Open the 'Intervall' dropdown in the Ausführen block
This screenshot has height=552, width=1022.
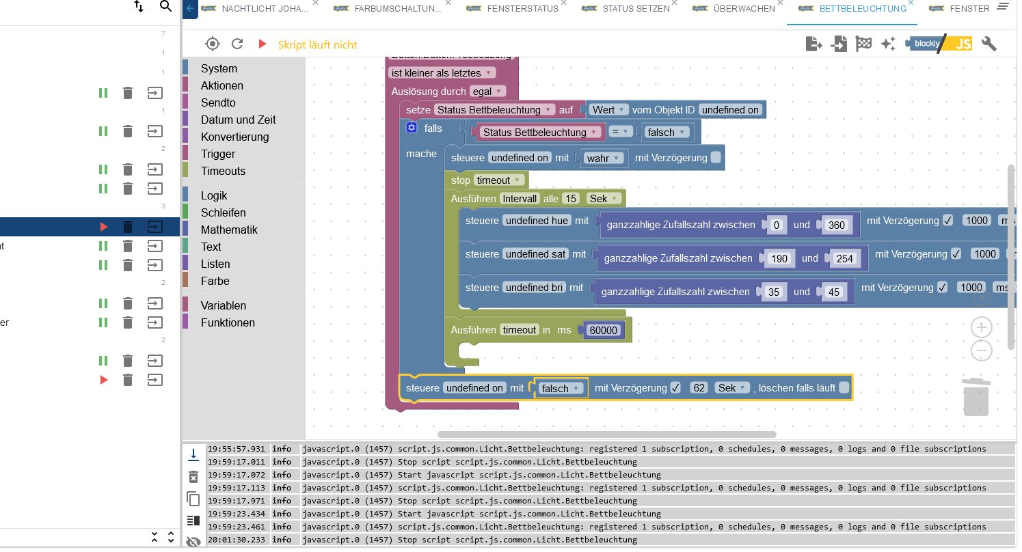pos(520,199)
